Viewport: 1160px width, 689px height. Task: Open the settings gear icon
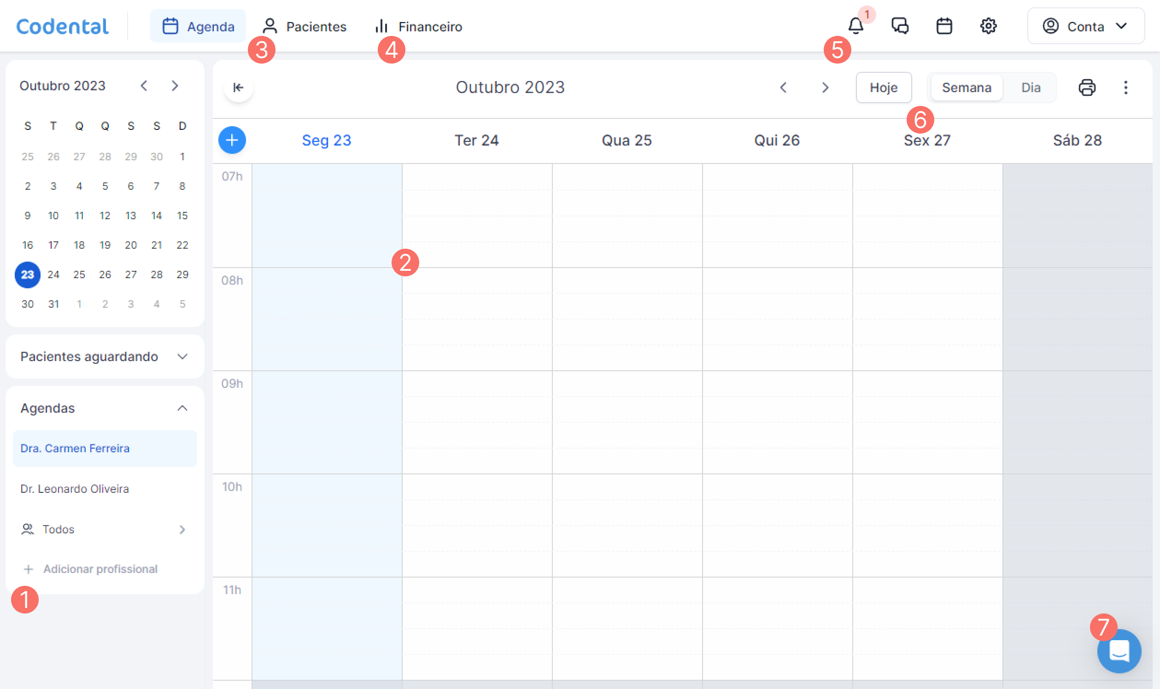click(x=988, y=26)
